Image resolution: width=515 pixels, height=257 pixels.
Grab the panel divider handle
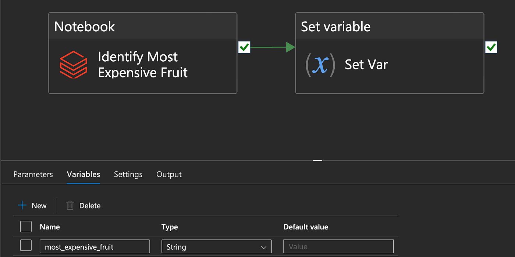[317, 160]
